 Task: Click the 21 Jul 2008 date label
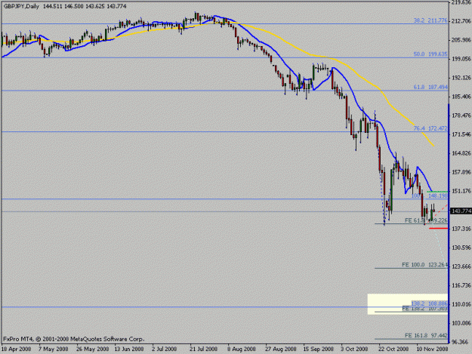[x=203, y=349]
